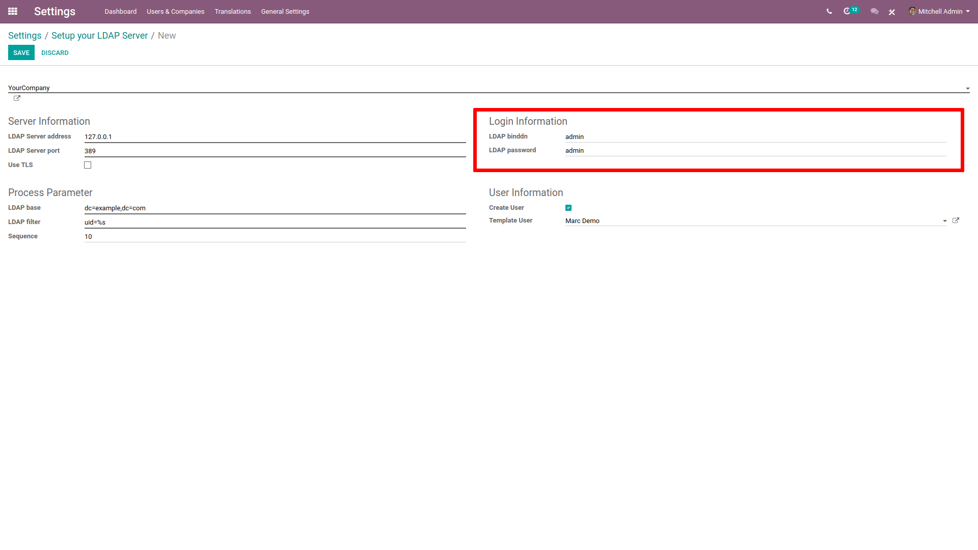Open the Users & Companies menu
978x550 pixels.
(x=174, y=11)
